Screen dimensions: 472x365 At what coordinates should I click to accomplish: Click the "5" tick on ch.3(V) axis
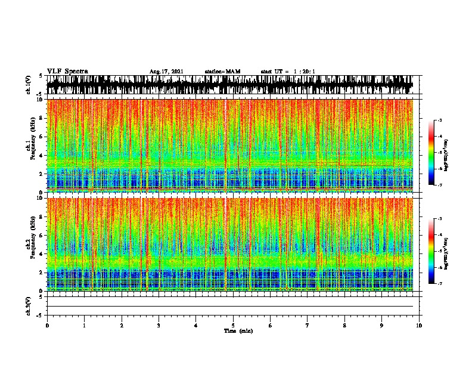[x=41, y=297]
